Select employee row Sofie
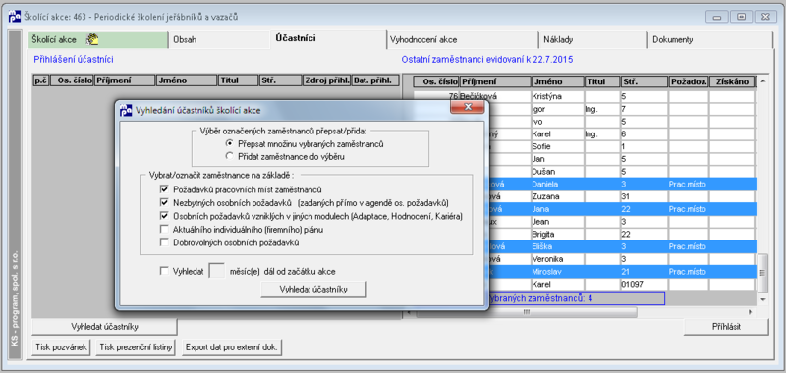 (x=584, y=146)
